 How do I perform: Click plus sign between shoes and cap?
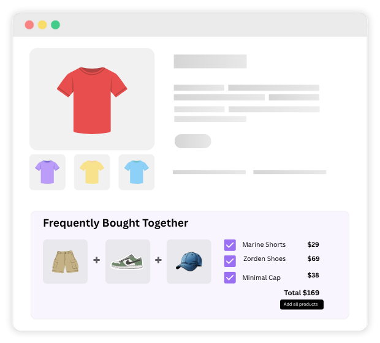[x=158, y=260]
